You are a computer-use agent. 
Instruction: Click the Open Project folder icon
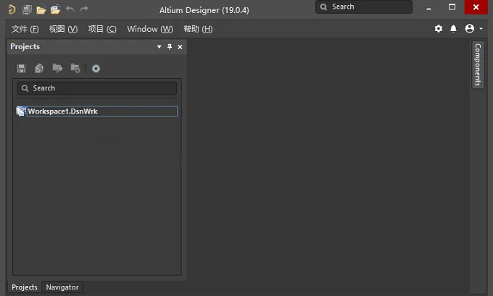coord(55,9)
